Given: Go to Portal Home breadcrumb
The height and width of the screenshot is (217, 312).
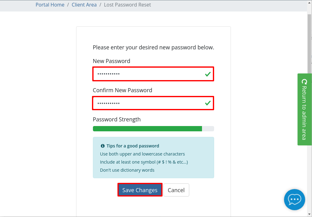Looking at the screenshot, I should pyautogui.click(x=50, y=5).
